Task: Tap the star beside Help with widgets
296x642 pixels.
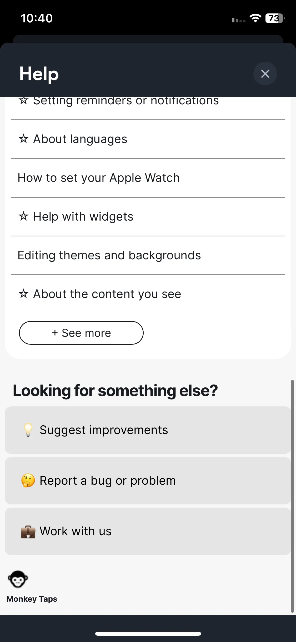Action: tap(23, 216)
